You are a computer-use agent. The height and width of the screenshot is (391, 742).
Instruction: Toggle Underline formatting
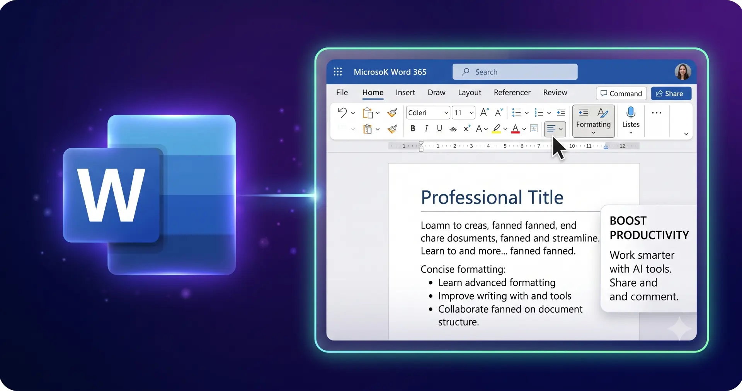[439, 129]
